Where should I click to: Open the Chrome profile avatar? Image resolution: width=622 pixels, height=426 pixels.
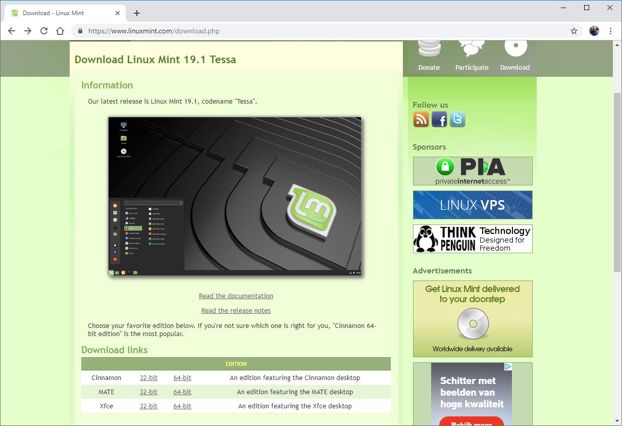click(x=594, y=31)
